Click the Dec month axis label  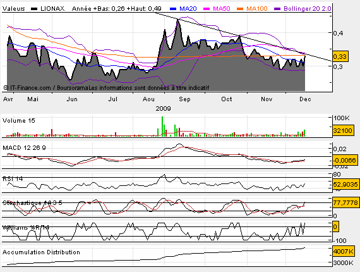click(x=305, y=99)
